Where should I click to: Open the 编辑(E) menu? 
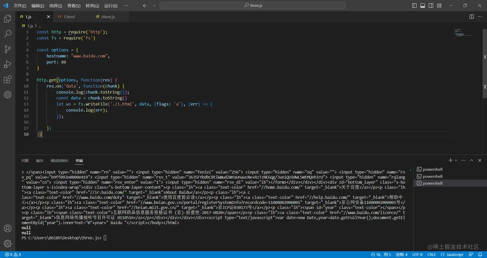tap(38, 6)
